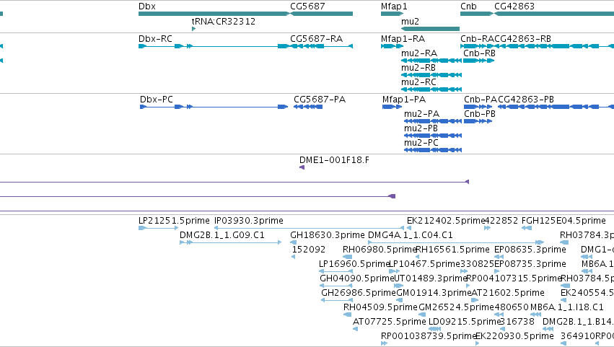Click the AT07725.5prime EST label
Image resolution: width=614 pixels, height=347 pixels.
(389, 322)
